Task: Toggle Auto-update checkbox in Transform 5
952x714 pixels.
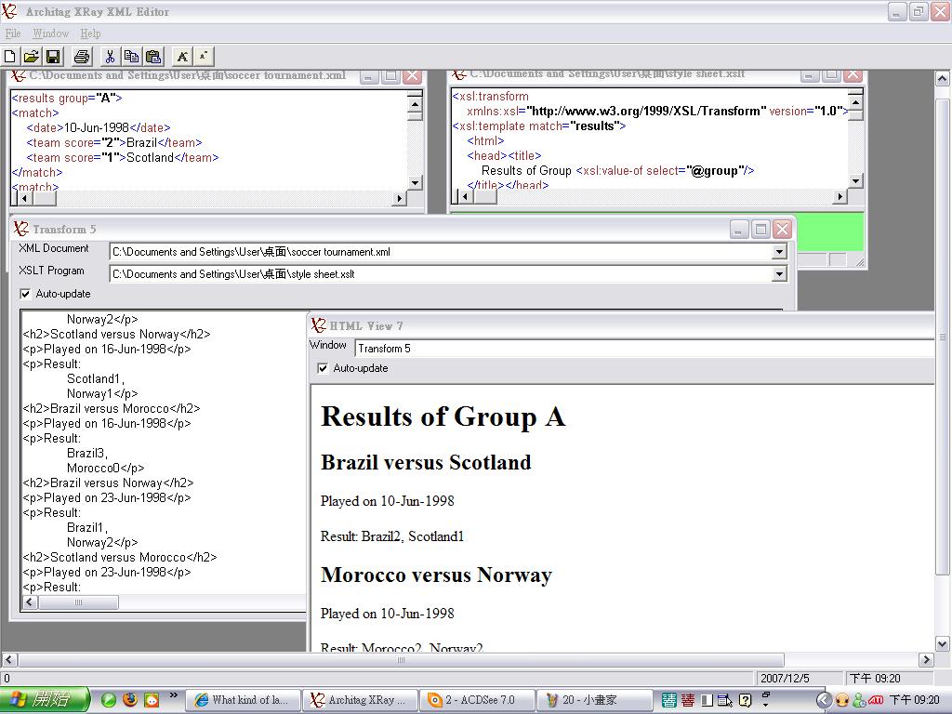Action: pyautogui.click(x=25, y=294)
